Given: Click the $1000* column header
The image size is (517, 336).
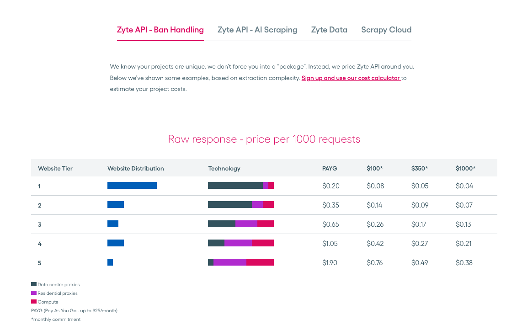Looking at the screenshot, I should click(x=465, y=168).
